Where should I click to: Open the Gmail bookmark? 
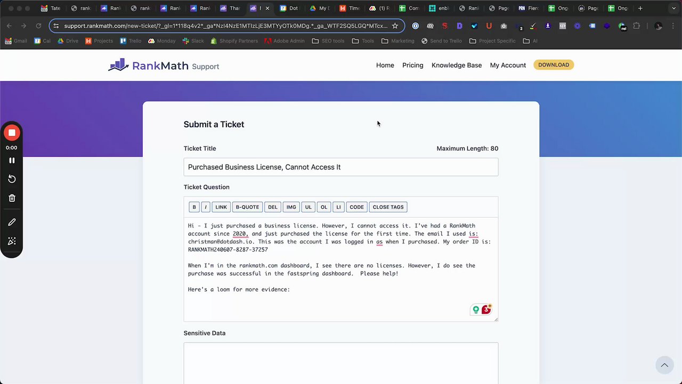(16, 40)
